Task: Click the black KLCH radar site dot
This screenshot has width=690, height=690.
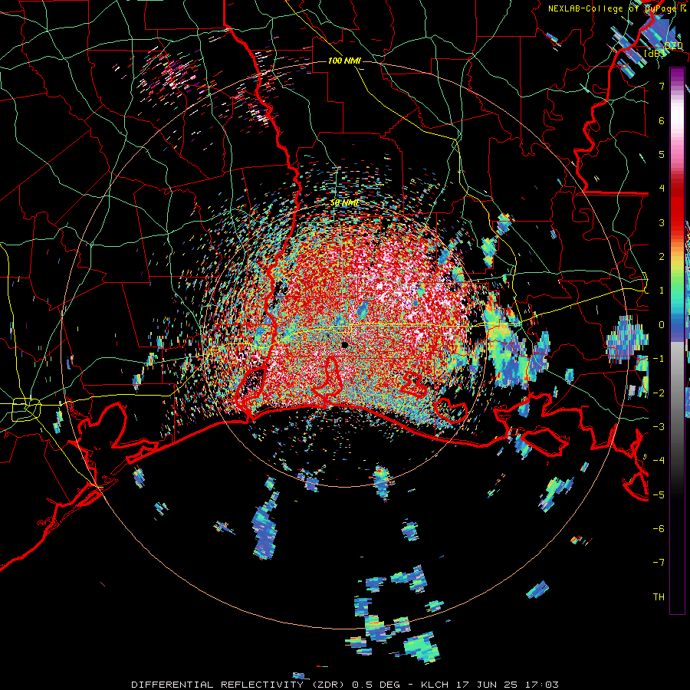Action: pos(344,345)
